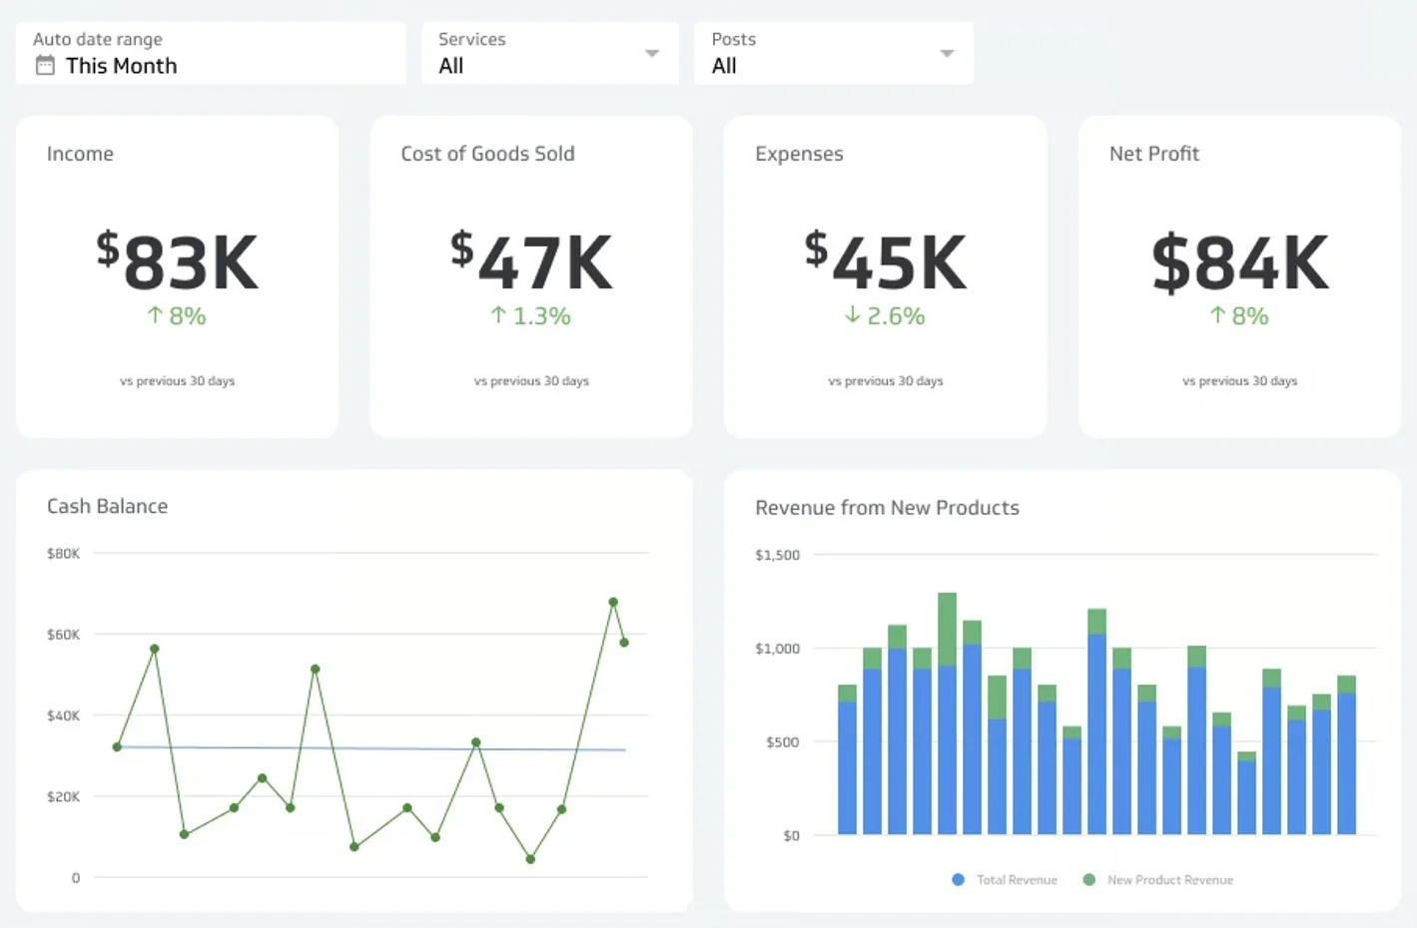Toggle New Product Revenue legend green dot

pyautogui.click(x=1089, y=879)
